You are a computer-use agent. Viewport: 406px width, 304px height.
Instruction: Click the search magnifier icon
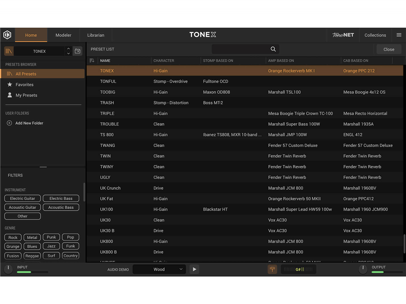pyautogui.click(x=273, y=49)
